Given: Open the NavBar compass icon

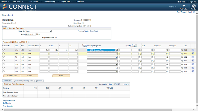Looking at the screenshot, I should 194,6.
